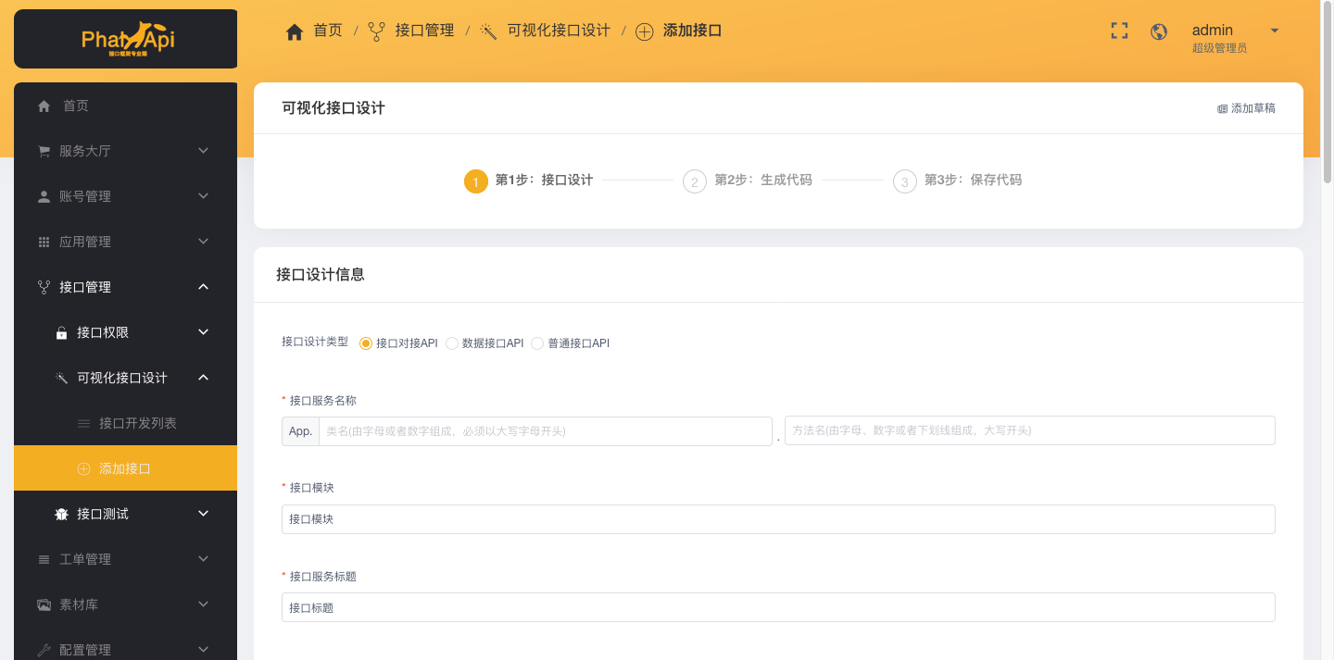The image size is (1334, 660).
Task: Click 第2步：生成代码 step label
Action: [x=763, y=181]
